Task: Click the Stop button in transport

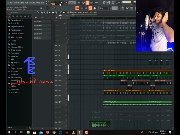Action: (62, 3)
